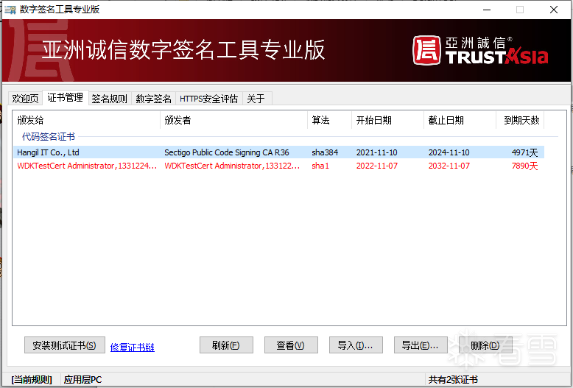Click the 安装测试证书(S) button
Screen dimensions: 573x388
[x=65, y=345]
